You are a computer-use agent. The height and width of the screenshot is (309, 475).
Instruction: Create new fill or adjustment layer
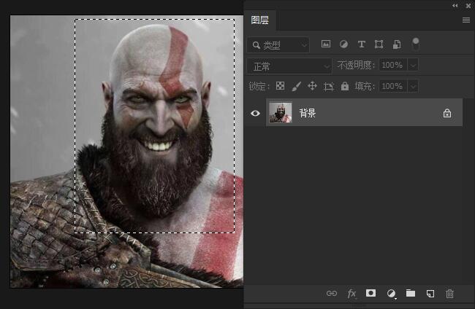tap(391, 293)
